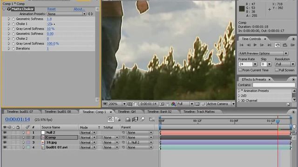
Task: Click Play in the Time Controls panel
Action: pyautogui.click(x=255, y=45)
